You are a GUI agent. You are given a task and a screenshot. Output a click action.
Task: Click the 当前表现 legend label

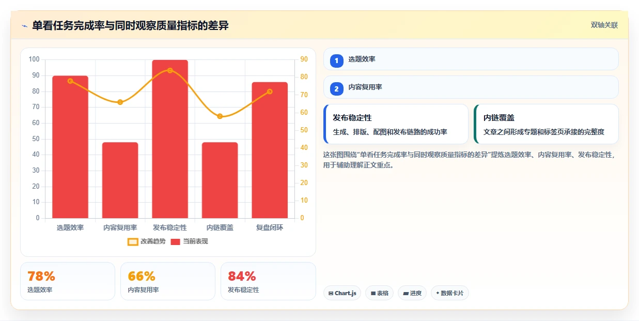195,241
